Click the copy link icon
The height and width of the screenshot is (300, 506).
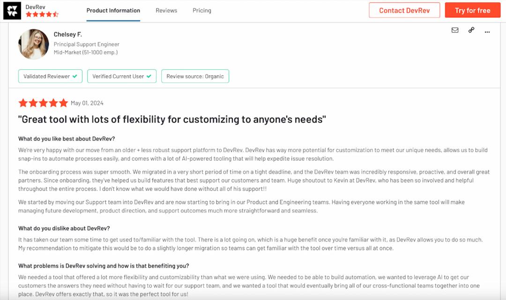[471, 30]
